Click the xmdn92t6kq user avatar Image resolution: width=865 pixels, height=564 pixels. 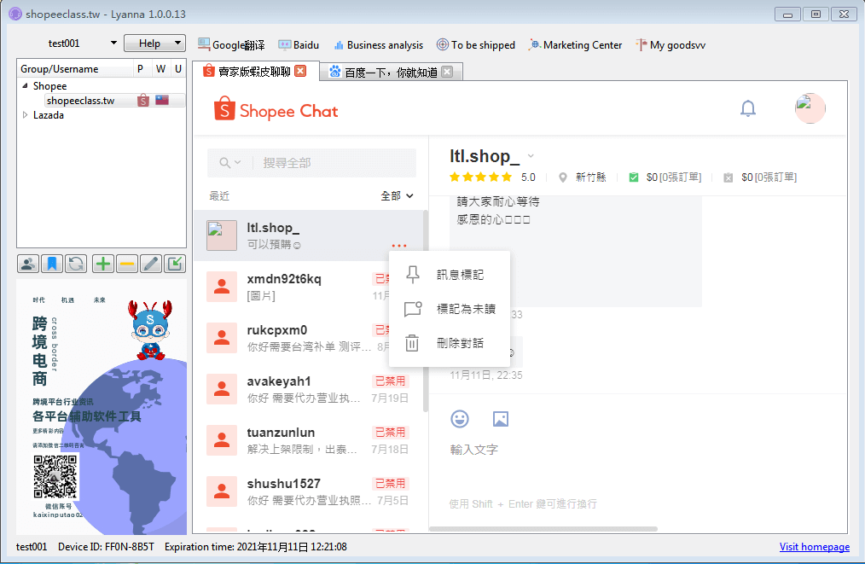coord(222,287)
